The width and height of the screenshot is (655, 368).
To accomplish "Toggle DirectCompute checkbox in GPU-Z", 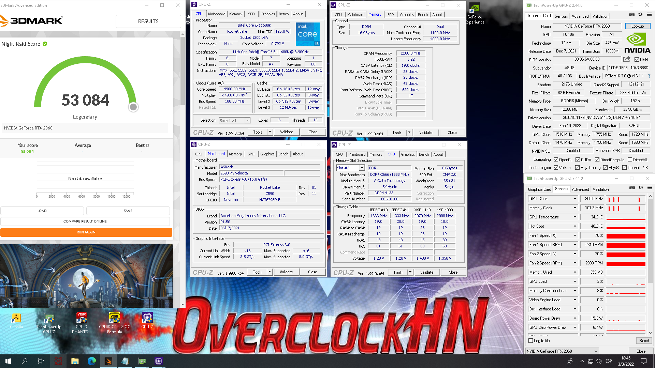I will click(597, 160).
